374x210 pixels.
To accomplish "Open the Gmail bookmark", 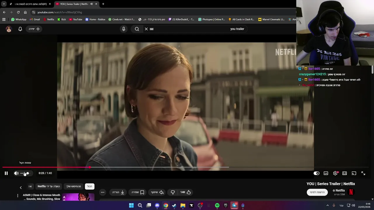I will [35, 20].
